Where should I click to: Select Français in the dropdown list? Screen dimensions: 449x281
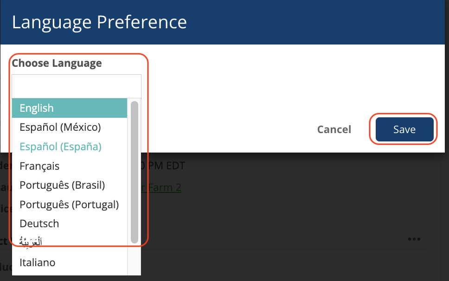[69, 166]
